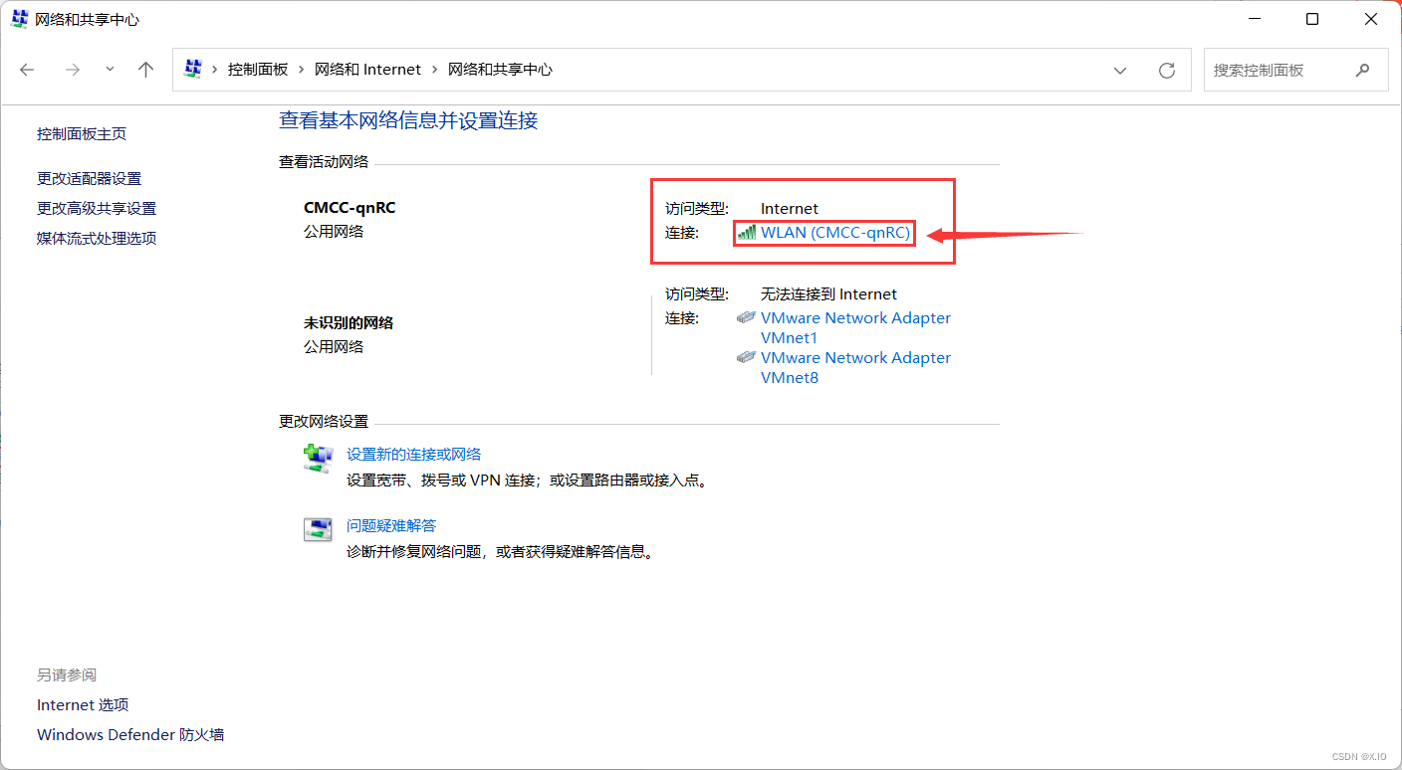
Task: Refresh the page with the refresh icon
Action: [1167, 71]
